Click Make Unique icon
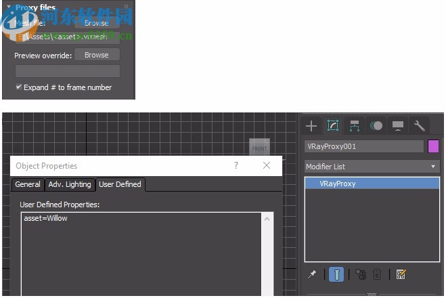The width and height of the screenshot is (446, 298). coord(361,274)
